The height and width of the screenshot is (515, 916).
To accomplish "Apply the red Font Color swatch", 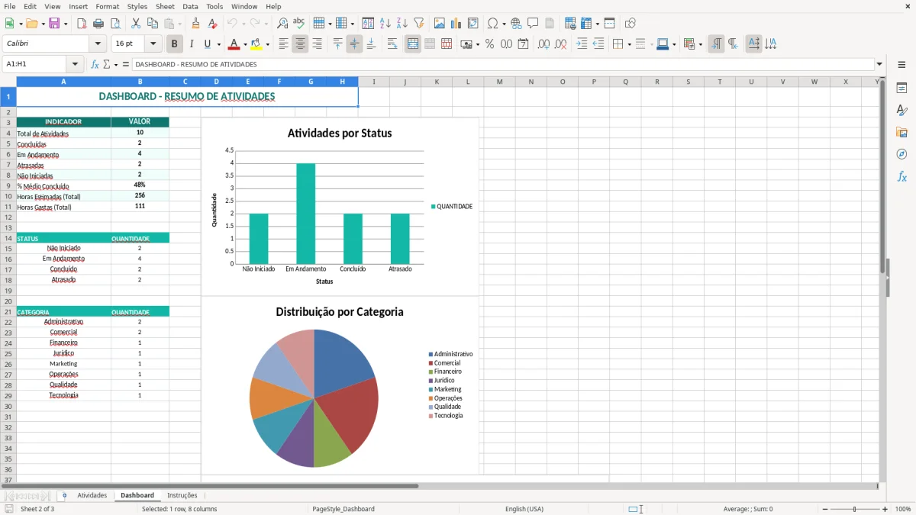I will [x=234, y=44].
